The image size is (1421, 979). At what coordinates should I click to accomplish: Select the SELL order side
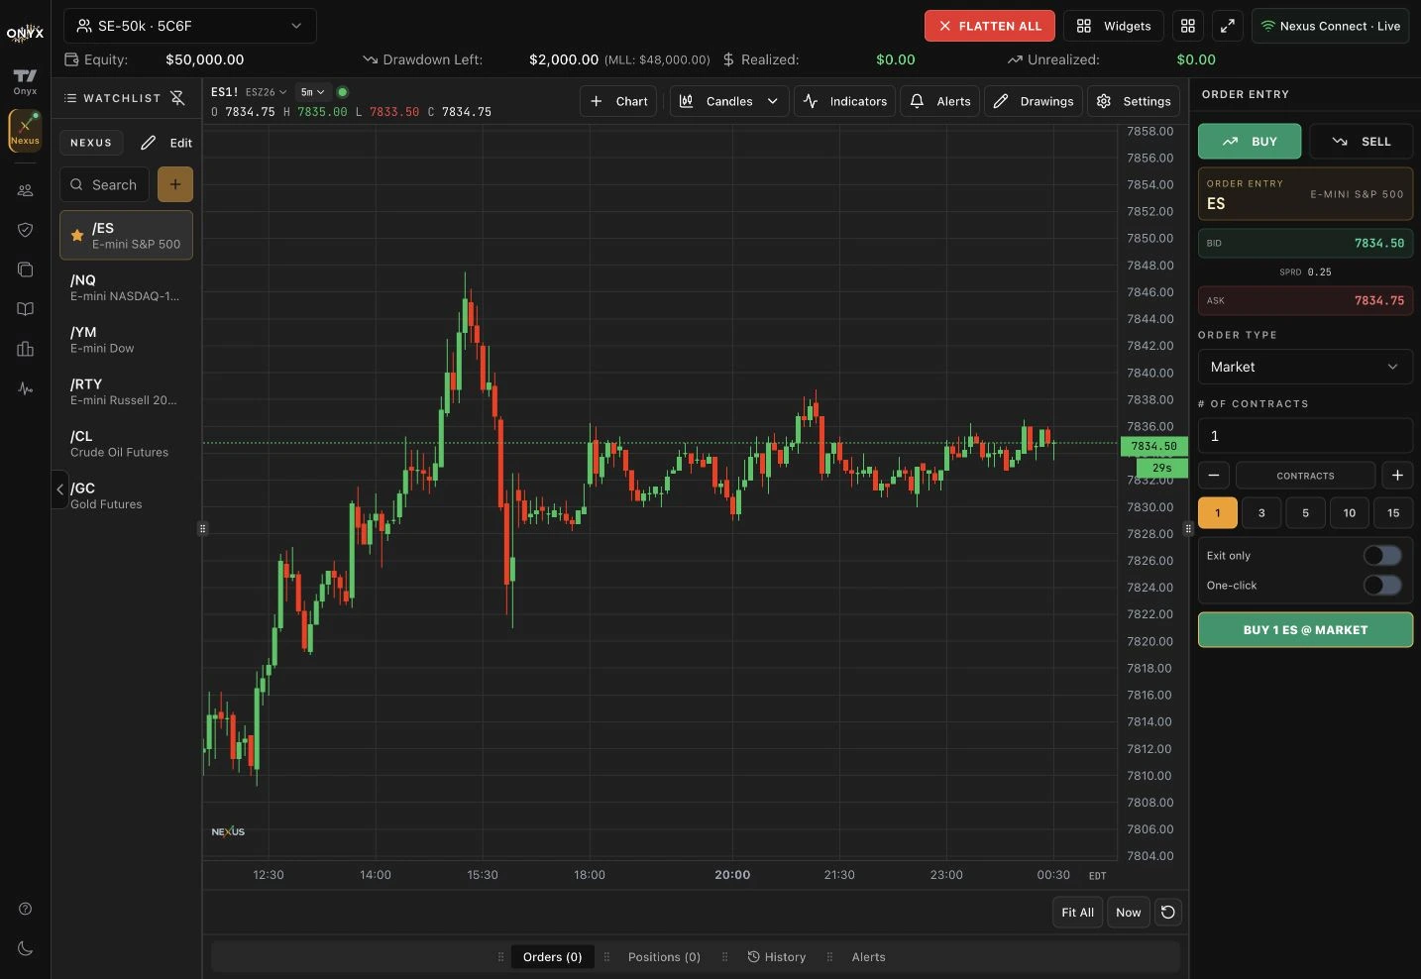[1362, 142]
